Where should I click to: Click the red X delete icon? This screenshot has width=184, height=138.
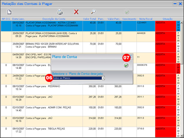point(76,12)
